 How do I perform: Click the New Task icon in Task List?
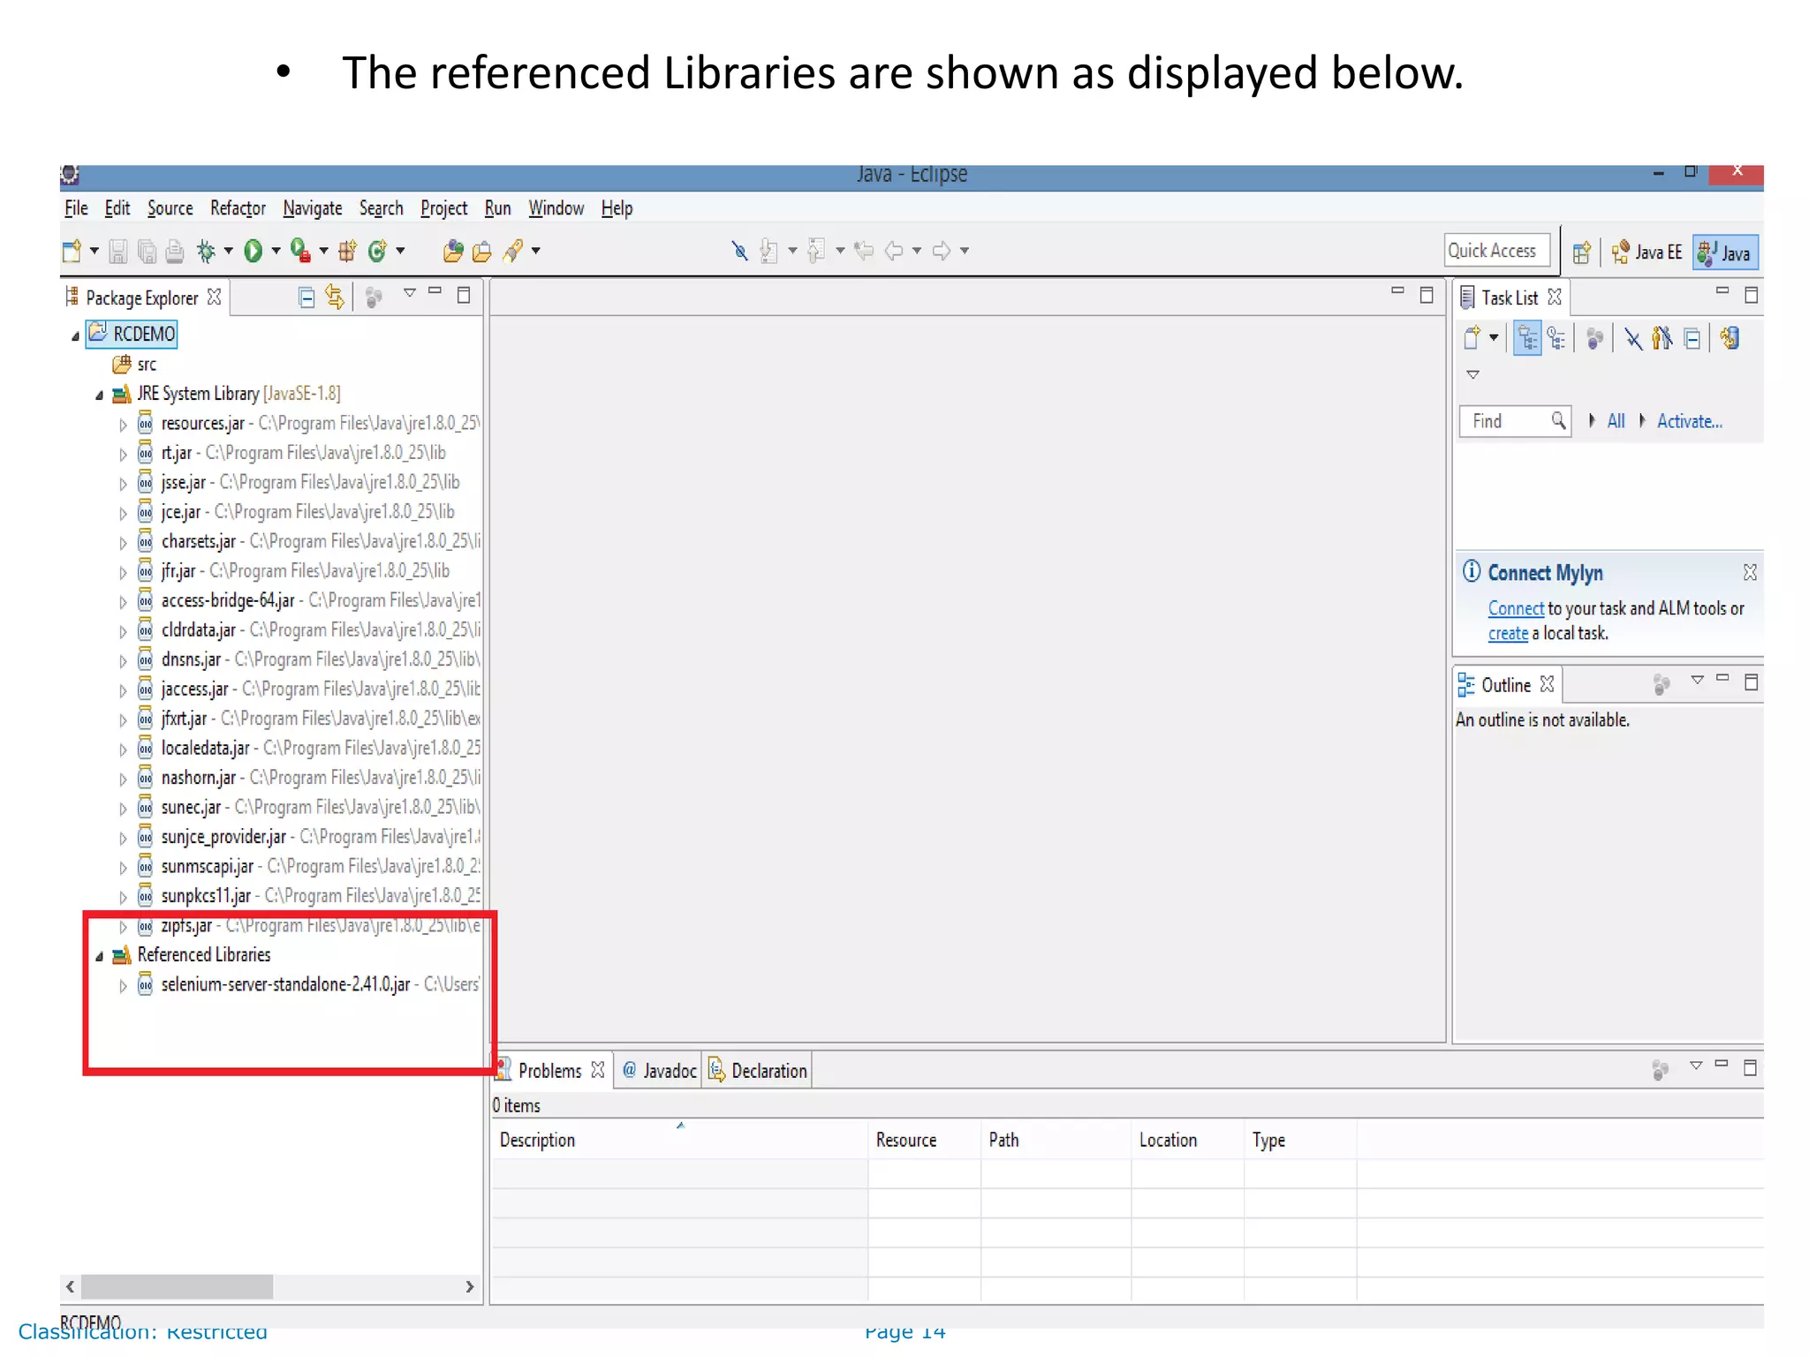pyautogui.click(x=1472, y=338)
